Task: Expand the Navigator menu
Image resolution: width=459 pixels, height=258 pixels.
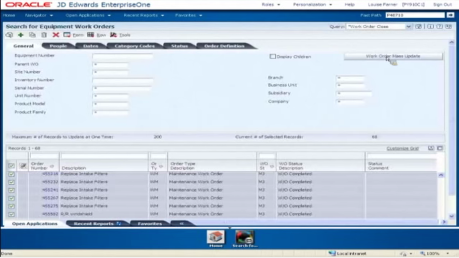Action: (x=39, y=15)
